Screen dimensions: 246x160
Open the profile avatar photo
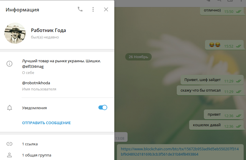click(15, 33)
